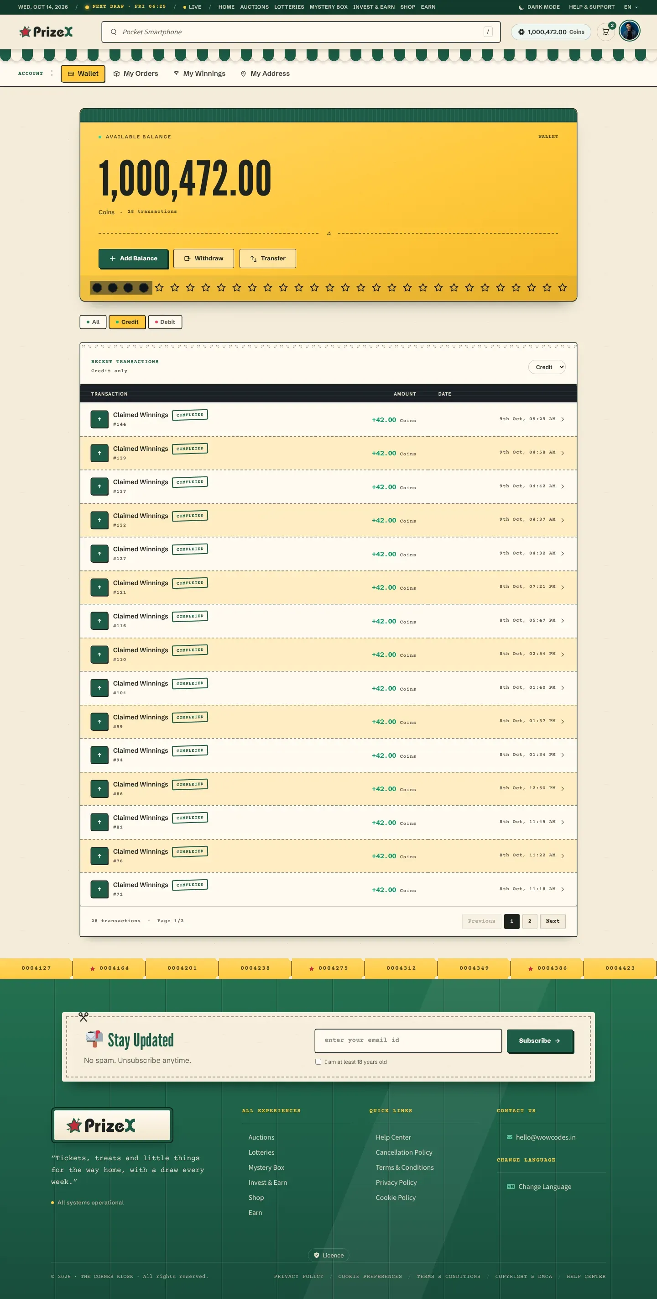Open the My Address tab
Screen dimensions: 657x1299
(265, 74)
